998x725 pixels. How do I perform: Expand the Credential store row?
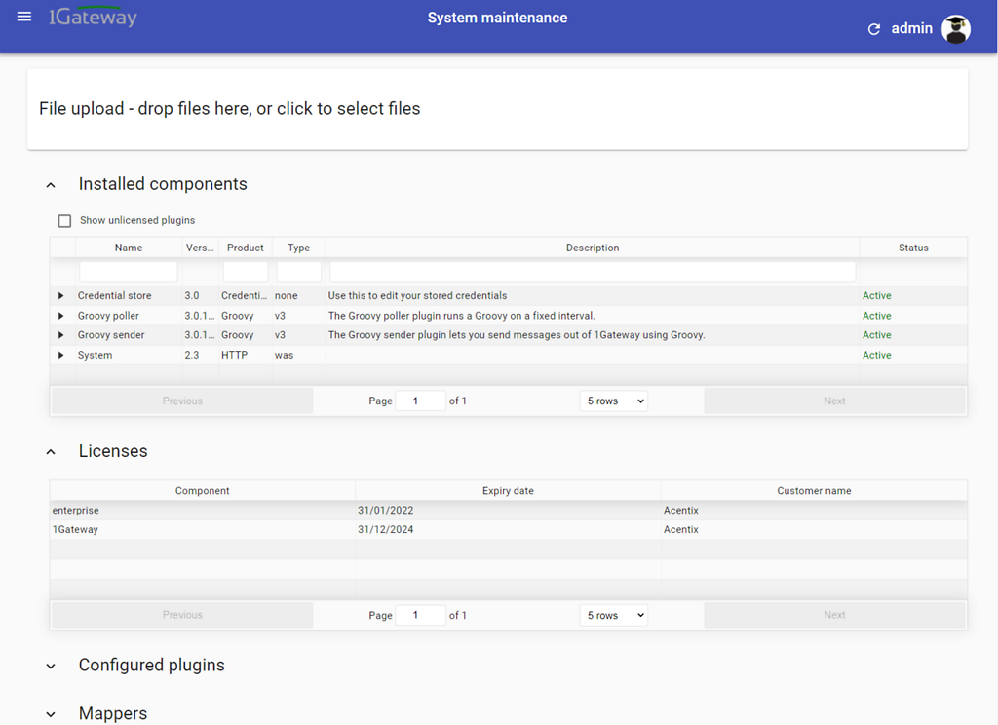[61, 296]
